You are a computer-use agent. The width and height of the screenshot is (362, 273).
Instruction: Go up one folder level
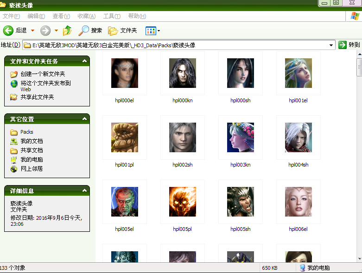(67, 31)
